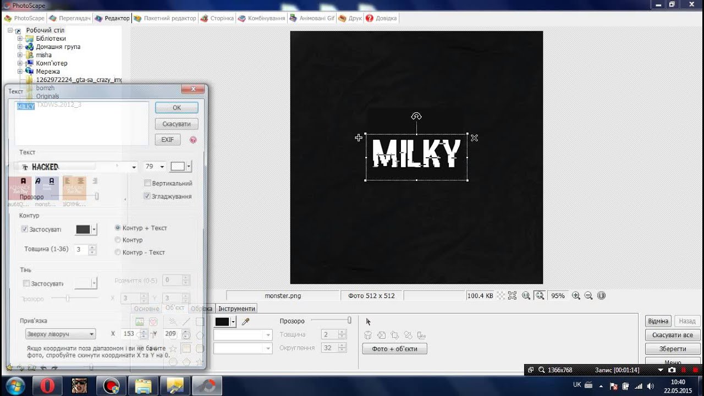This screenshot has width=704, height=396.
Task: Select the pointer arrow tool
Action: coord(368,322)
